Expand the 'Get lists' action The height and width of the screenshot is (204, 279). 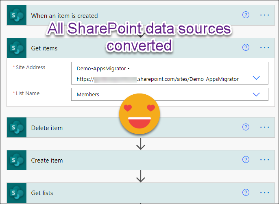141,193
